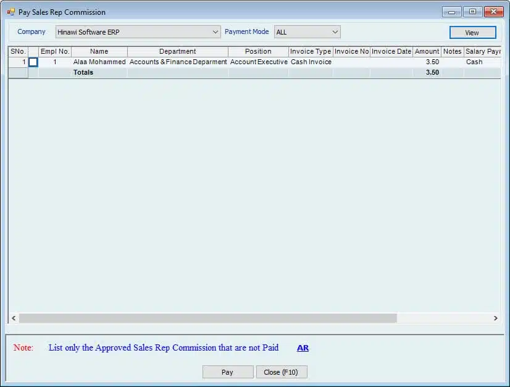Select the Account Executive position cell

(x=259, y=62)
